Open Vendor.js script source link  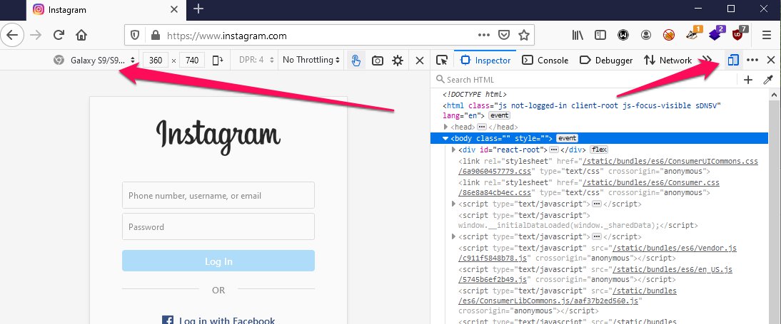tap(675, 248)
